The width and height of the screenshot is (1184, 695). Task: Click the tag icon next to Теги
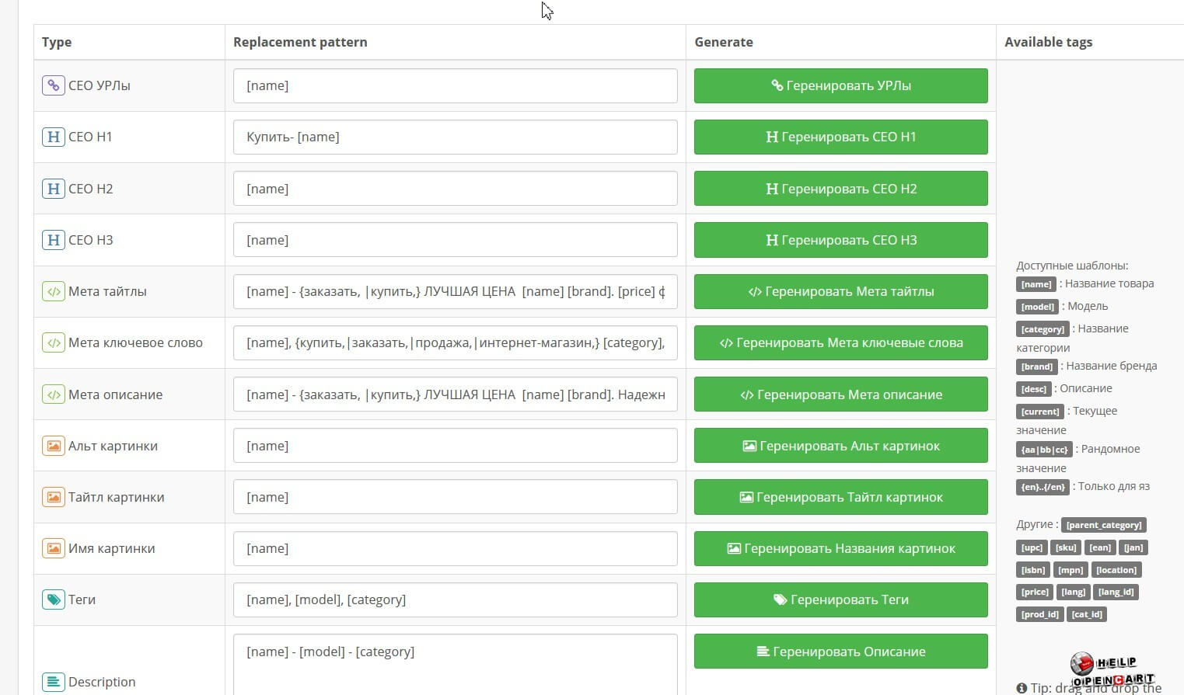tap(53, 599)
